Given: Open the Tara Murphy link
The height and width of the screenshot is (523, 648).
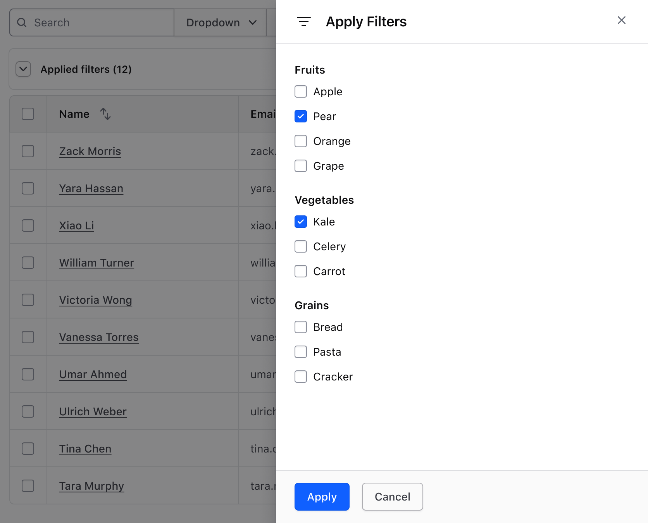Looking at the screenshot, I should tap(91, 485).
